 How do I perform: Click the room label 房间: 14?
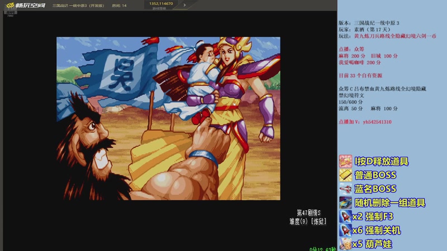[119, 6]
